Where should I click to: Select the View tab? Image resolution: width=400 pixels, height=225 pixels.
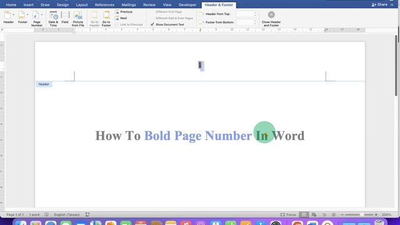click(x=167, y=5)
